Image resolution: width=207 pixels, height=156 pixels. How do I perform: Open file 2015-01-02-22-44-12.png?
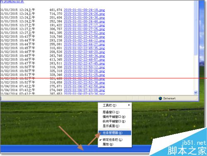tap(84, 41)
